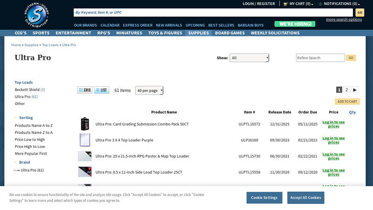
Task: Click the ADD TO CART button
Action: 347,101
